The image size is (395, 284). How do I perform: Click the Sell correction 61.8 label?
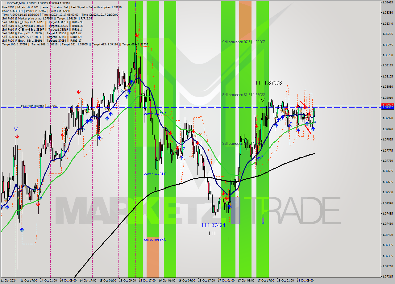pos(243,95)
